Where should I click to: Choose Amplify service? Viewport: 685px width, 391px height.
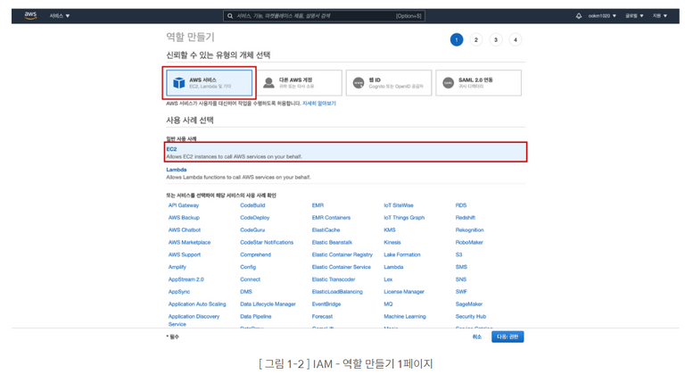click(177, 267)
